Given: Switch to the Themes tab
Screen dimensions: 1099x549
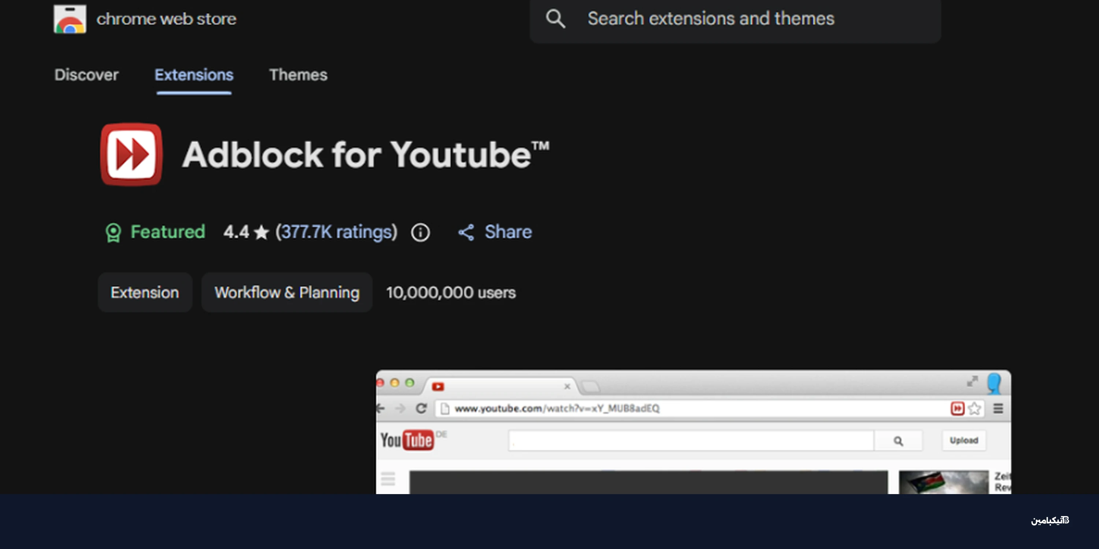Looking at the screenshot, I should click(298, 75).
